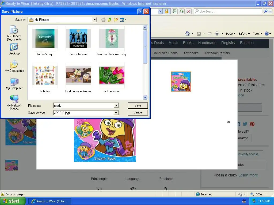274x205 pixels.
Task: Click Ready to Wear taskbar button
Action: (x=50, y=201)
